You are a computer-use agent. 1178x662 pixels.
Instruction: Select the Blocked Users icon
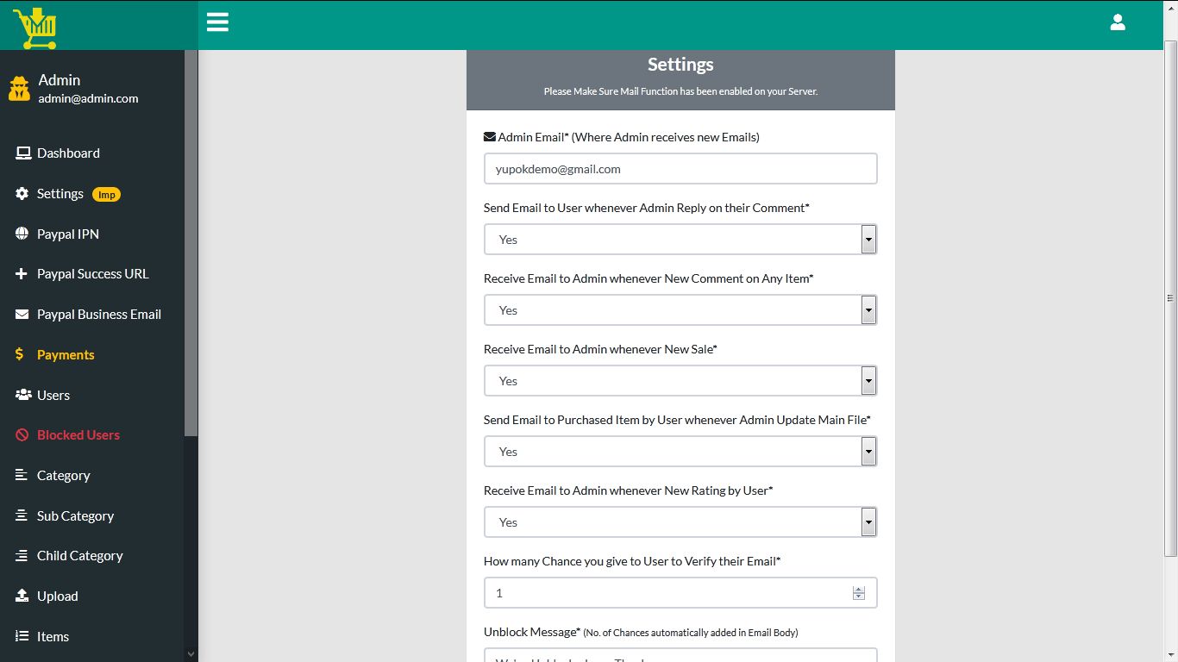[x=21, y=434]
